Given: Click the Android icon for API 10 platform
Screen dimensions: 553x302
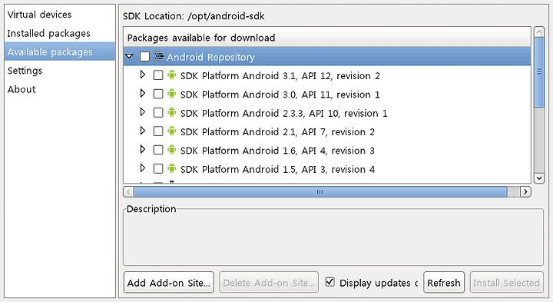Looking at the screenshot, I should (172, 112).
